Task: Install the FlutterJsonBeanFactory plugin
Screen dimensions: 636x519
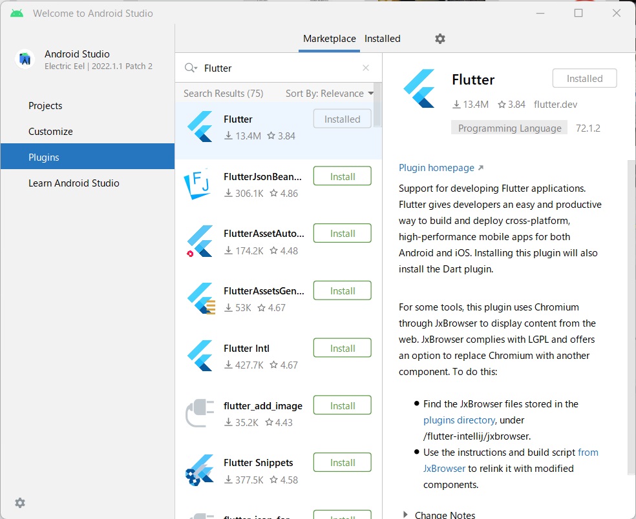Action: (342, 175)
